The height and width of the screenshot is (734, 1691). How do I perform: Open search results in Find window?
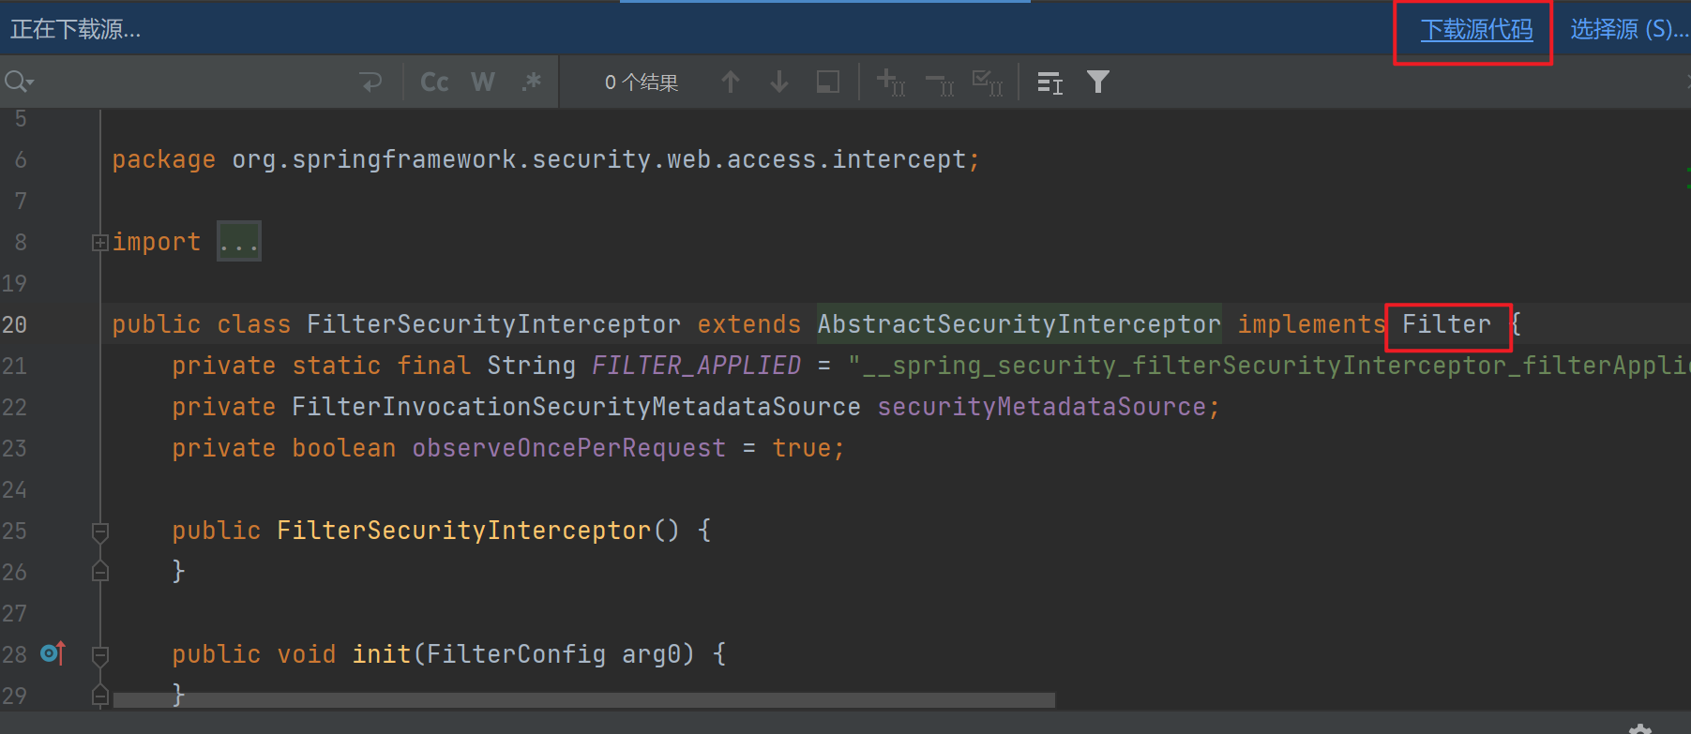[x=1049, y=83]
